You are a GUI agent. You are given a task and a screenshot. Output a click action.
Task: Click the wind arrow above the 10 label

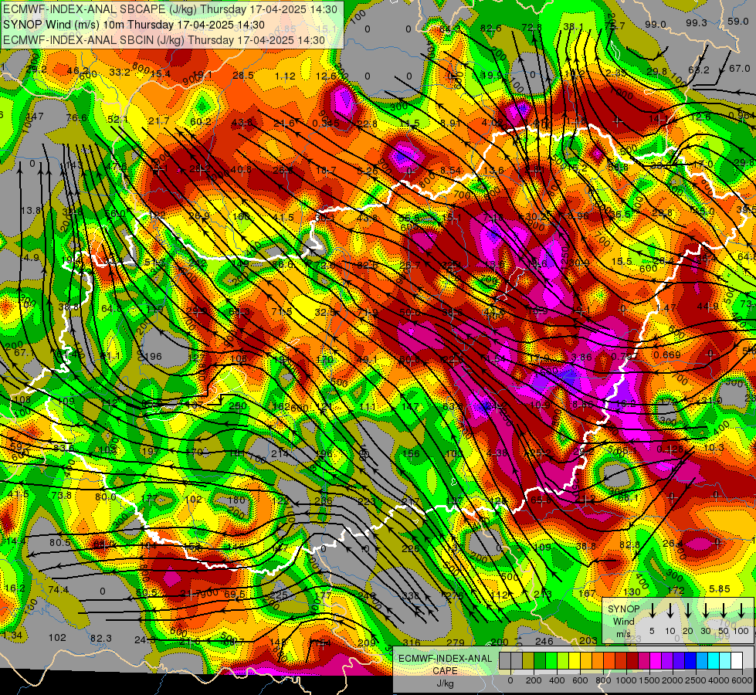[x=670, y=610]
